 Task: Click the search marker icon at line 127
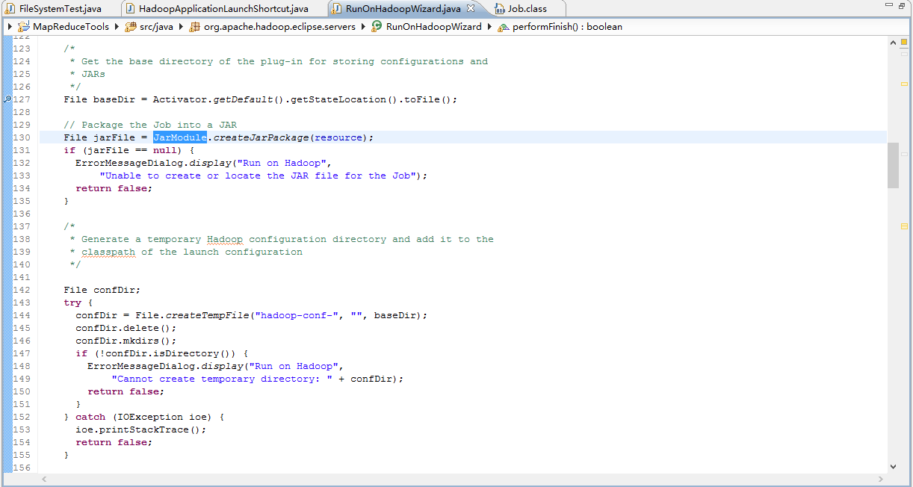click(7, 99)
